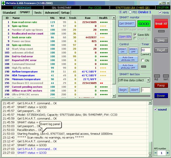Select the PIO radio button
This screenshot has width=171, height=158.
pos(130,12)
